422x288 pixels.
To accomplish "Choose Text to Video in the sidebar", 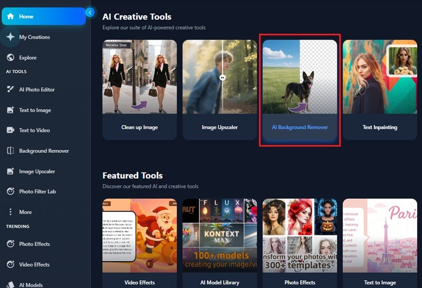I will click(34, 130).
